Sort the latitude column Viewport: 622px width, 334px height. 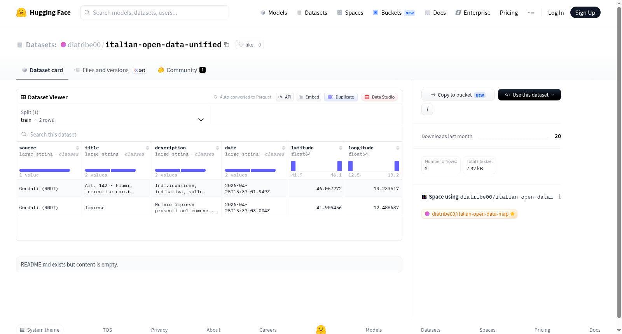[341, 148]
